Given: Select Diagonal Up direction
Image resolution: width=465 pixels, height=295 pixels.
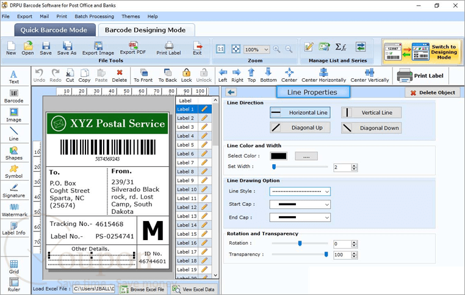Looking at the screenshot, I should coord(300,128).
